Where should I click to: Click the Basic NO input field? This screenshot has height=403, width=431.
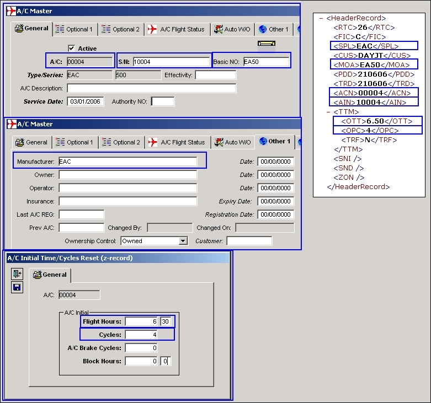coord(266,62)
